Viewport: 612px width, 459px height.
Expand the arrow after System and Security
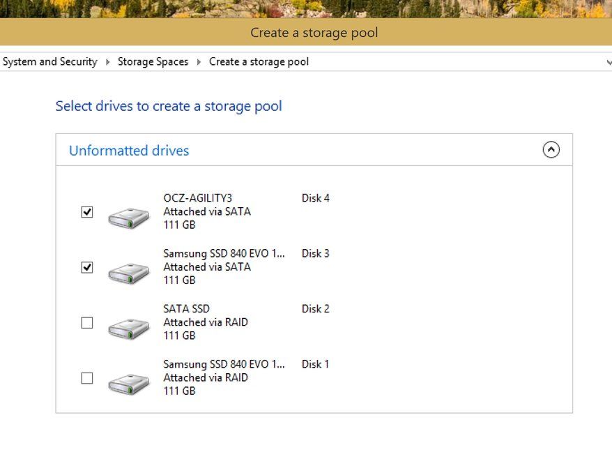tap(108, 62)
